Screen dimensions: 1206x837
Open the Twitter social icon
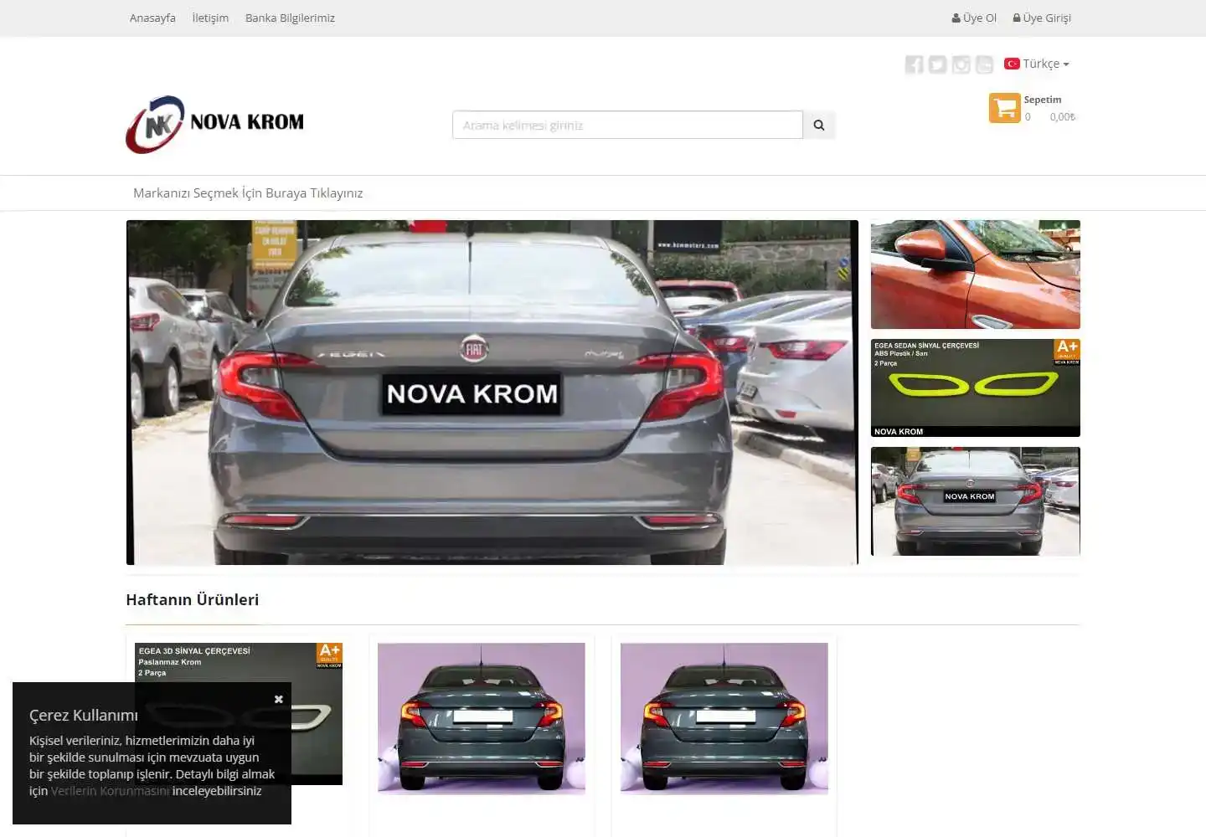(937, 64)
